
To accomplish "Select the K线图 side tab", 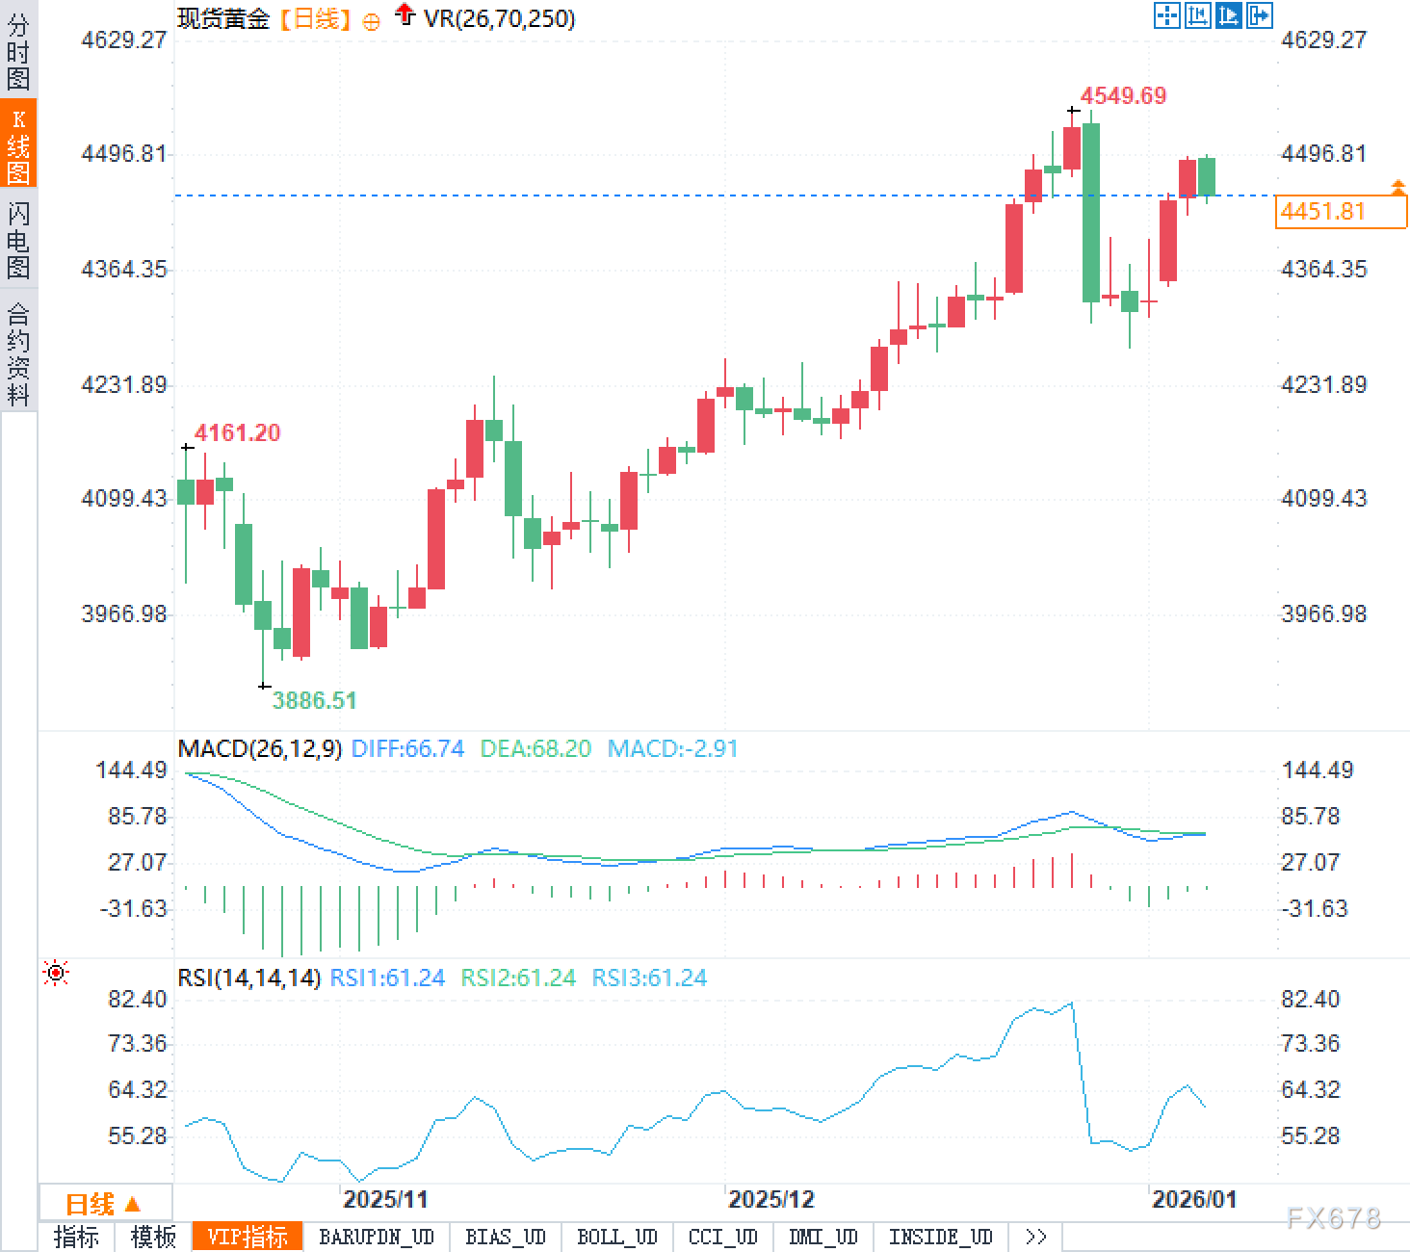I will [18, 144].
